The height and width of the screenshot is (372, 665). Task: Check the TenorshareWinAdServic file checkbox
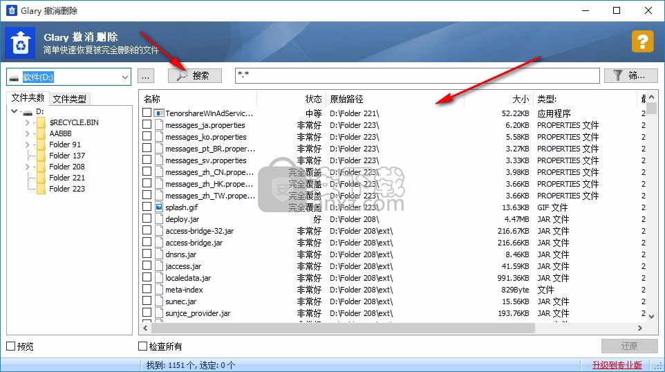pyautogui.click(x=147, y=113)
